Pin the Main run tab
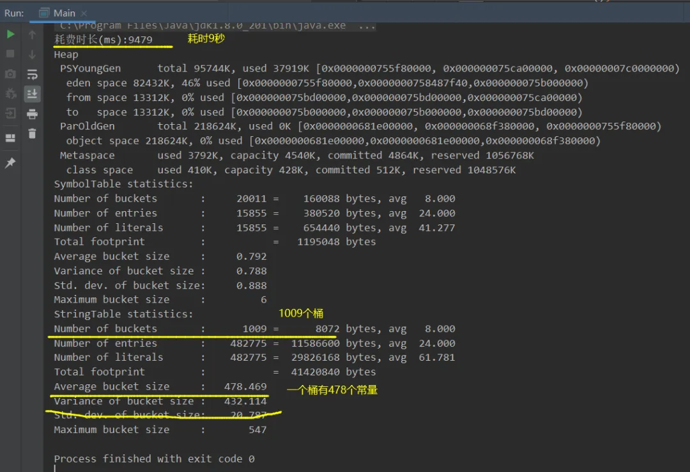690x472 pixels. pos(10,162)
